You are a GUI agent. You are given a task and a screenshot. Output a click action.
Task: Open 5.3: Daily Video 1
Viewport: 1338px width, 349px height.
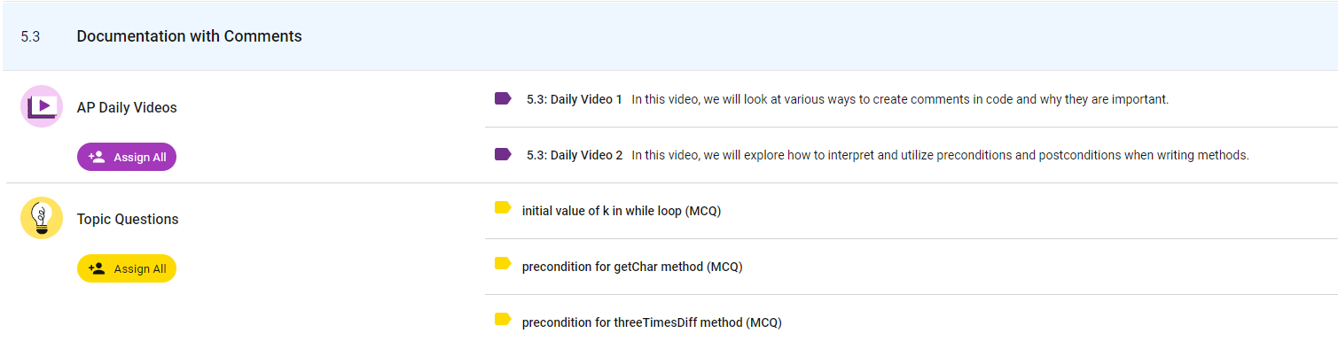pyautogui.click(x=575, y=99)
